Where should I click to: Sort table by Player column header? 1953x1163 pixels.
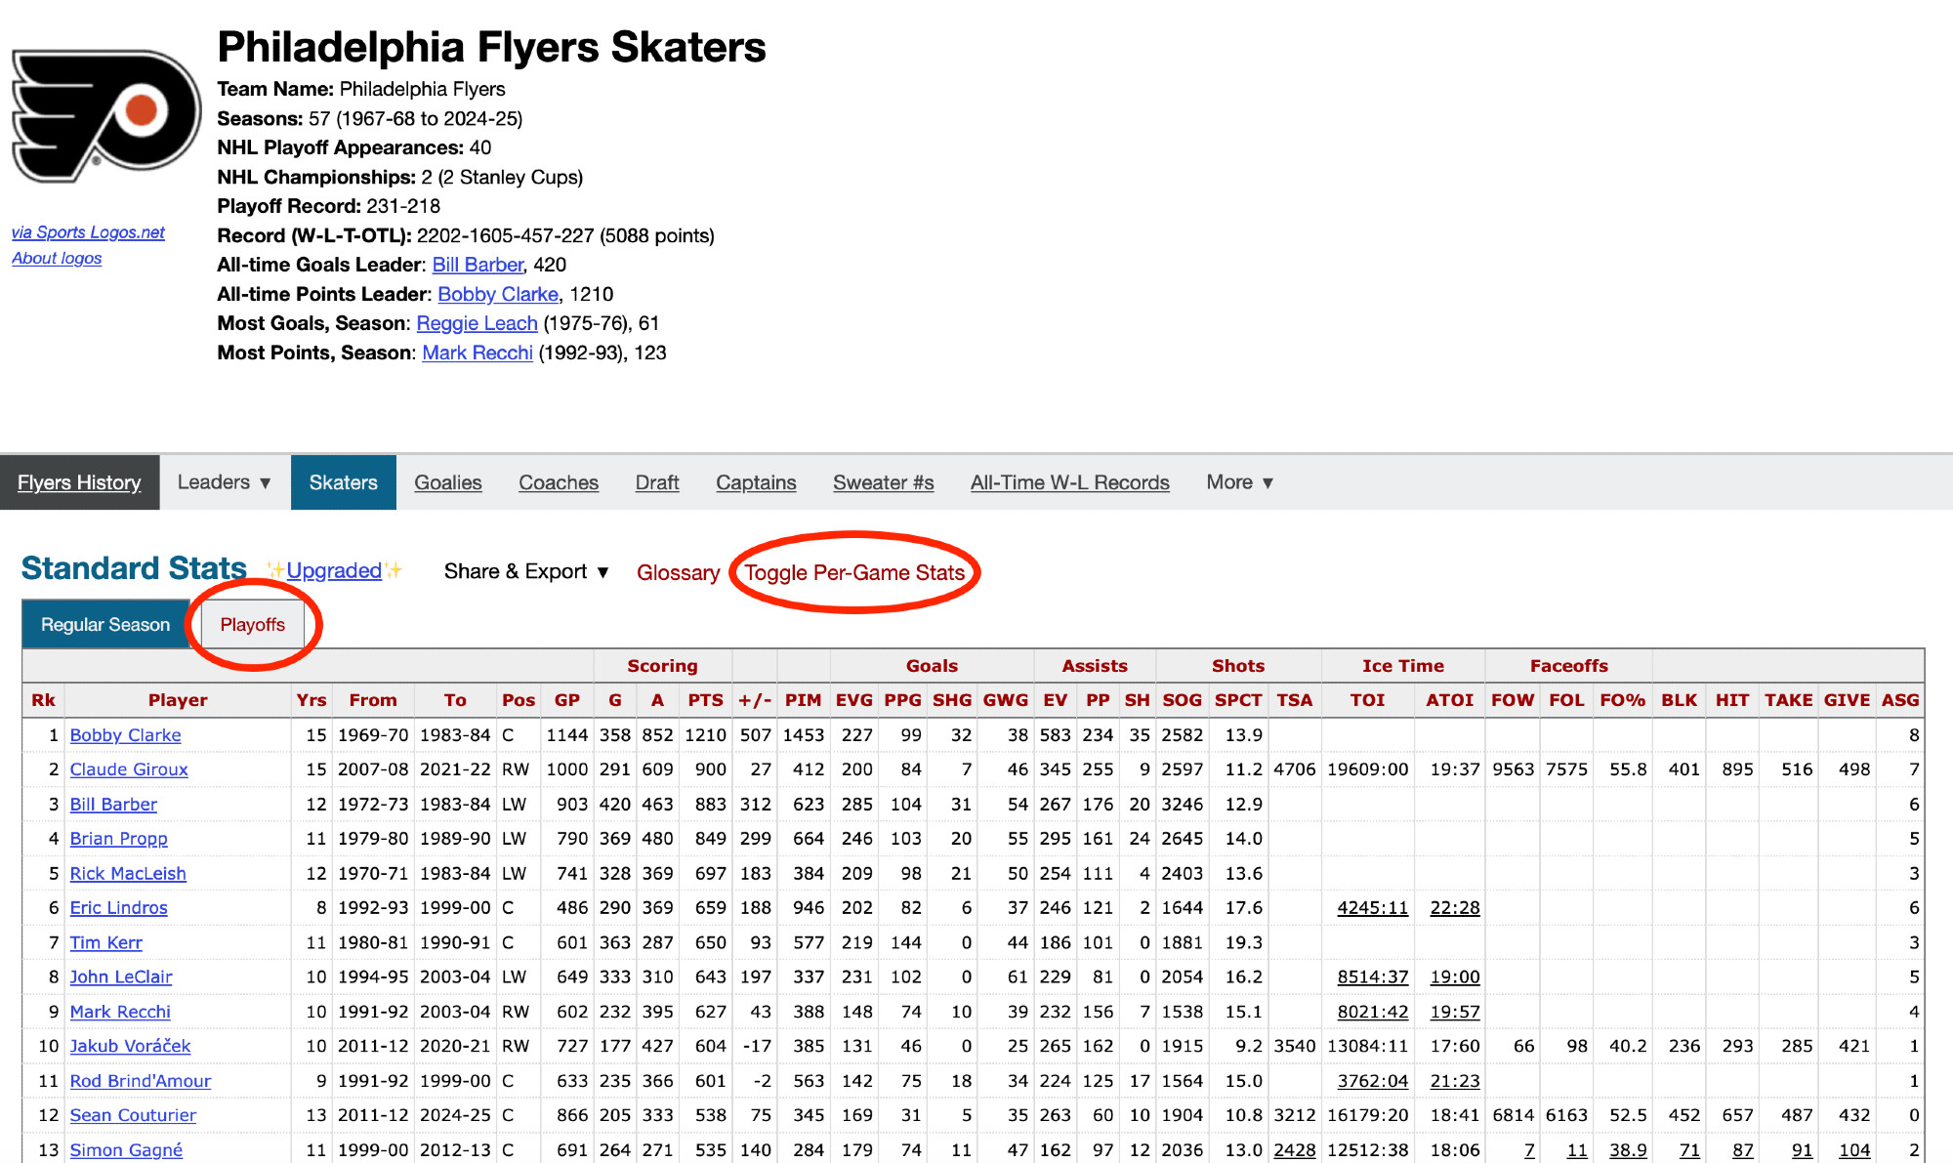tap(178, 700)
